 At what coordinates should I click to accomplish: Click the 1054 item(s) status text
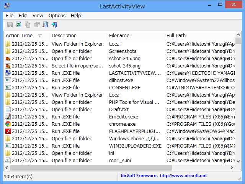(x=18, y=176)
